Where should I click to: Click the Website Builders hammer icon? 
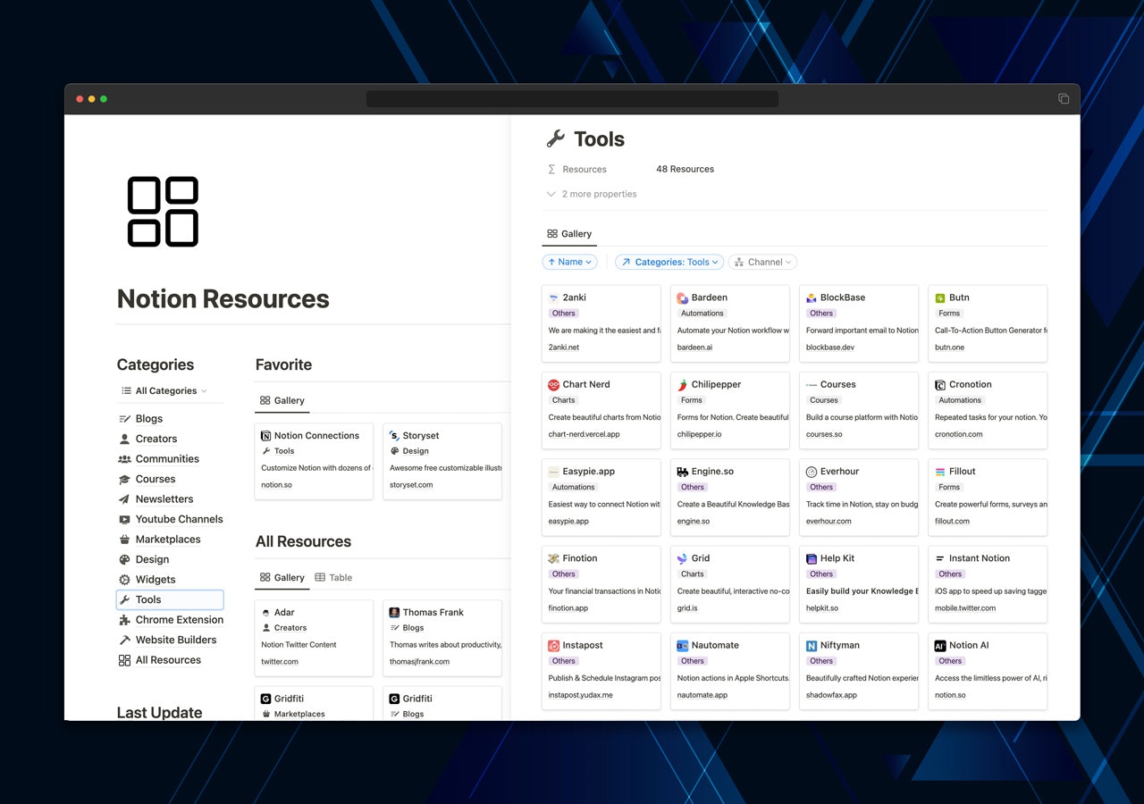[x=124, y=640]
